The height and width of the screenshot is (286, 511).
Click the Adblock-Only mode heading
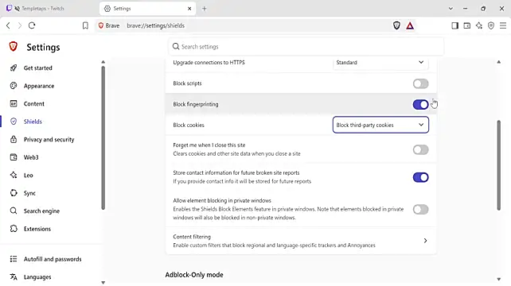pos(194,275)
